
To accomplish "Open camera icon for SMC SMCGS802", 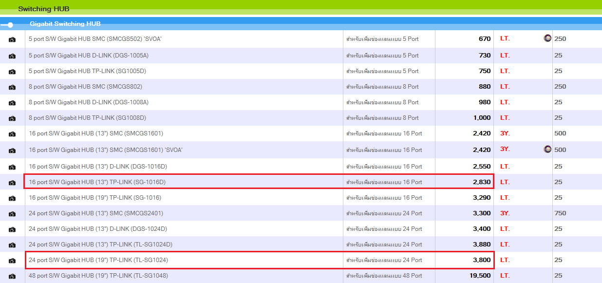I will coord(12,87).
